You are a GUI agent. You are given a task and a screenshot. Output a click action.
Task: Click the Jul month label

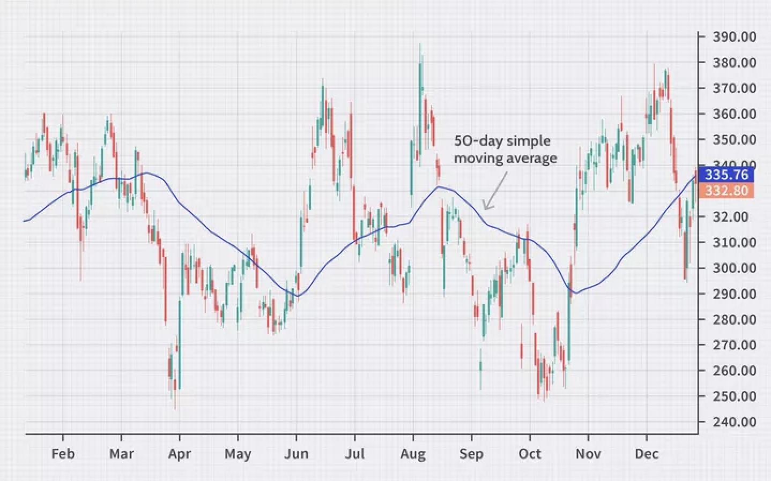[x=354, y=454]
